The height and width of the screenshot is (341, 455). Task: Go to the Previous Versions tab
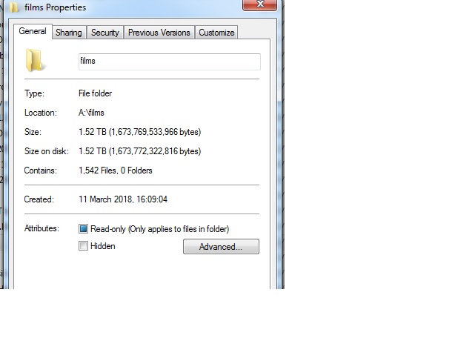159,33
